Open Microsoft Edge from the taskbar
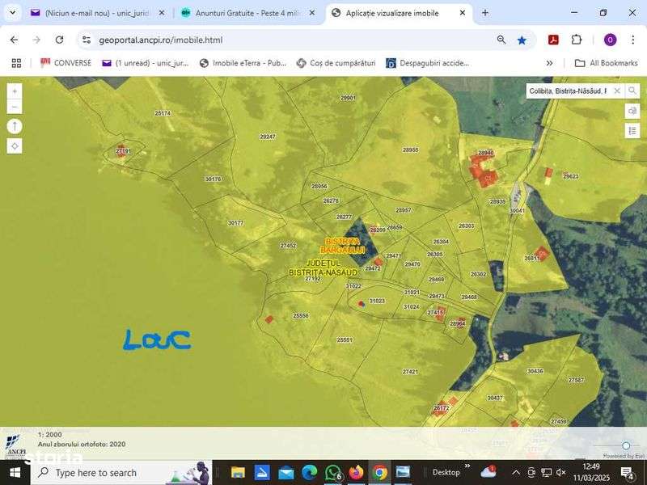This screenshot has width=647, height=485. point(310,473)
